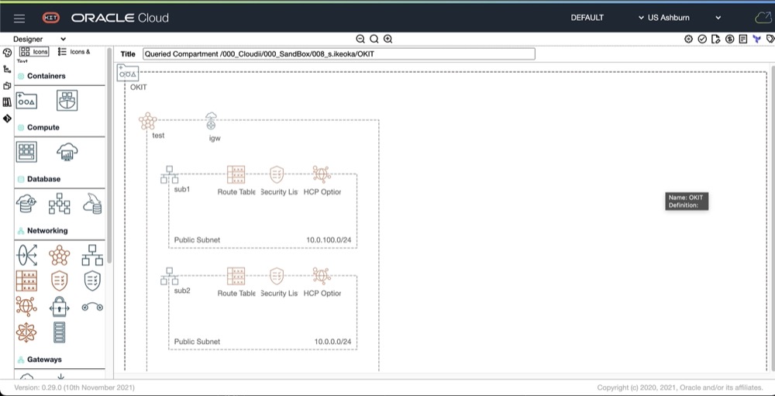Open the document notes edit icon
Screen dimensions: 775x396
715,39
